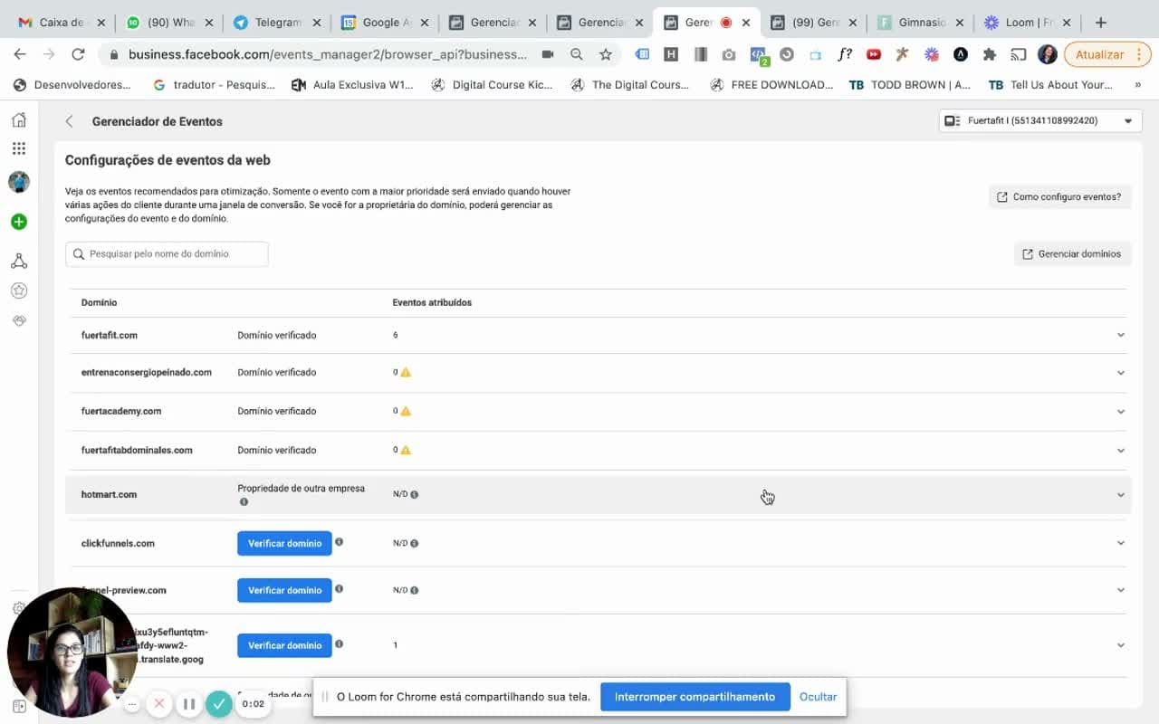1159x724 pixels.
Task: Pause the Loom recording
Action: click(x=189, y=703)
